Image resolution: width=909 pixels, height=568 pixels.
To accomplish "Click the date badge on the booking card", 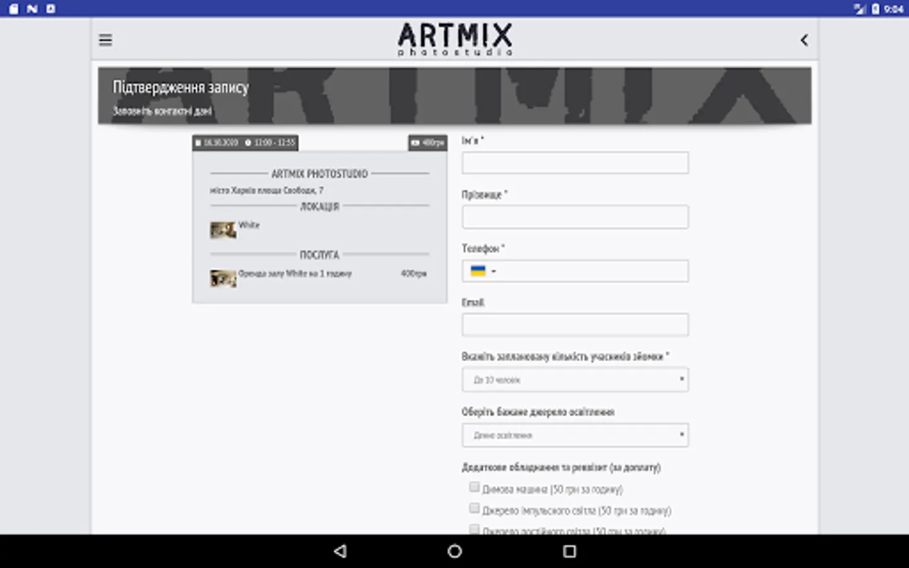I will tap(217, 143).
